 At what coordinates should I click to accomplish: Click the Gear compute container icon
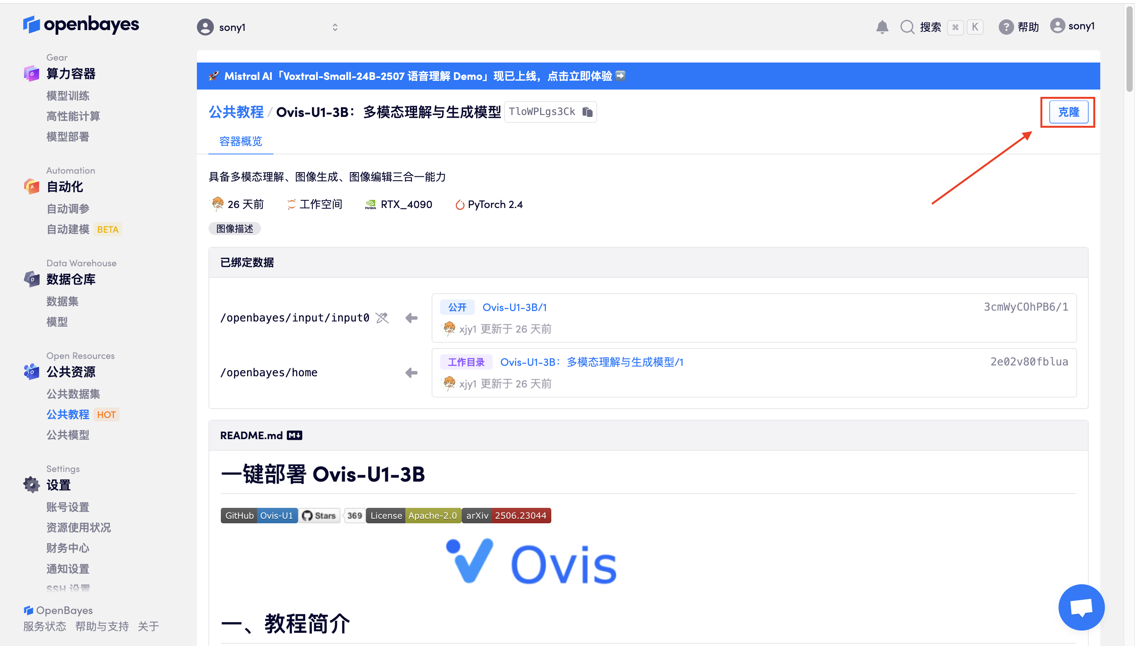(x=32, y=73)
